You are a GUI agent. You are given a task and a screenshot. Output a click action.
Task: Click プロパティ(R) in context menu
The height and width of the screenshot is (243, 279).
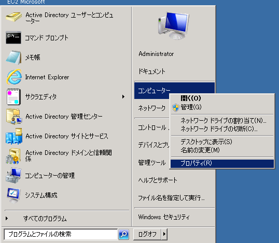(x=222, y=163)
